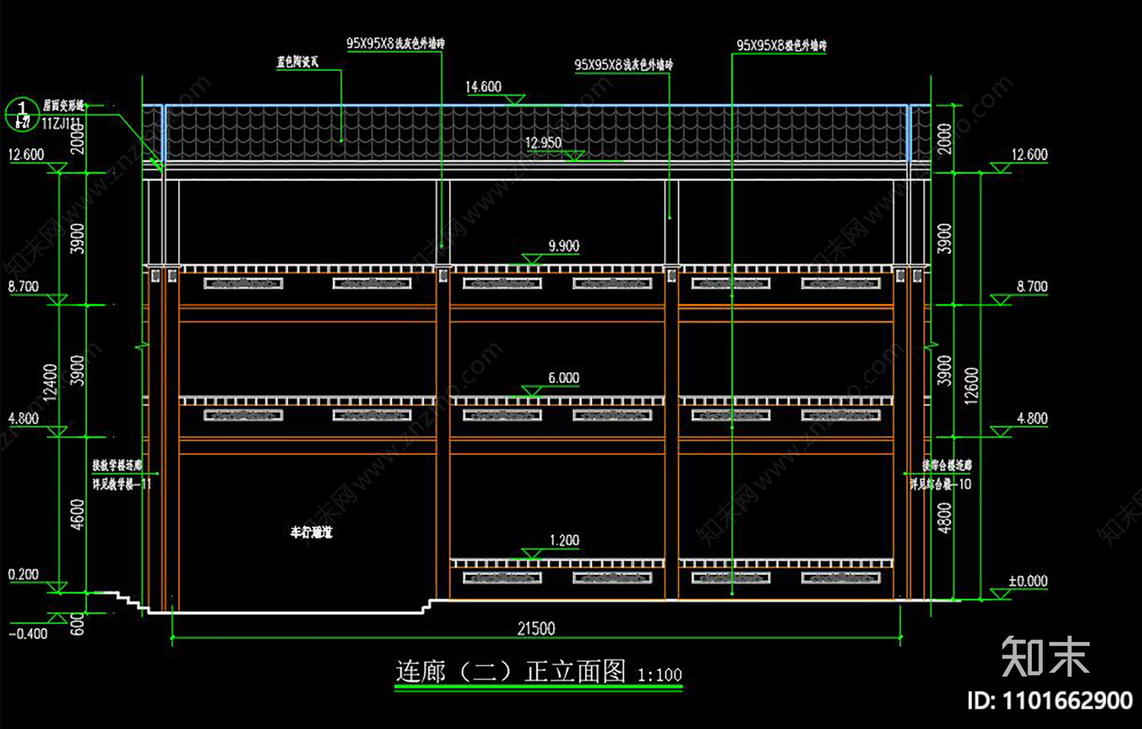The height and width of the screenshot is (729, 1142).
Task: Select the 21500 overall width dimension
Action: pos(536,628)
